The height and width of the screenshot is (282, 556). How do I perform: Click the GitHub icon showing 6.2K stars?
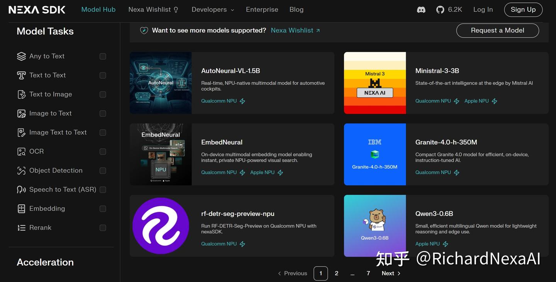(x=440, y=9)
